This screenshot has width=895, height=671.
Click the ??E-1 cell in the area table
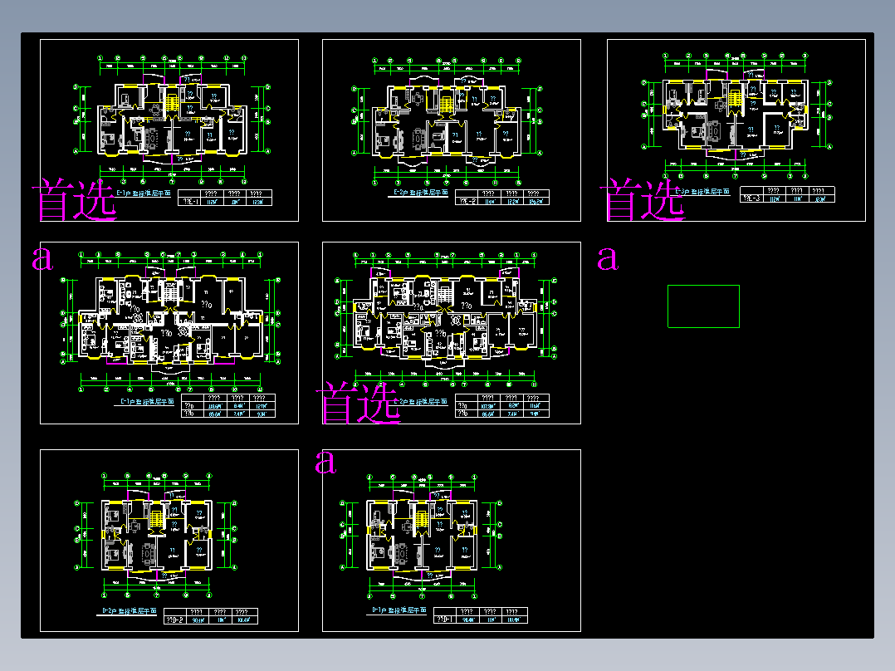click(190, 202)
